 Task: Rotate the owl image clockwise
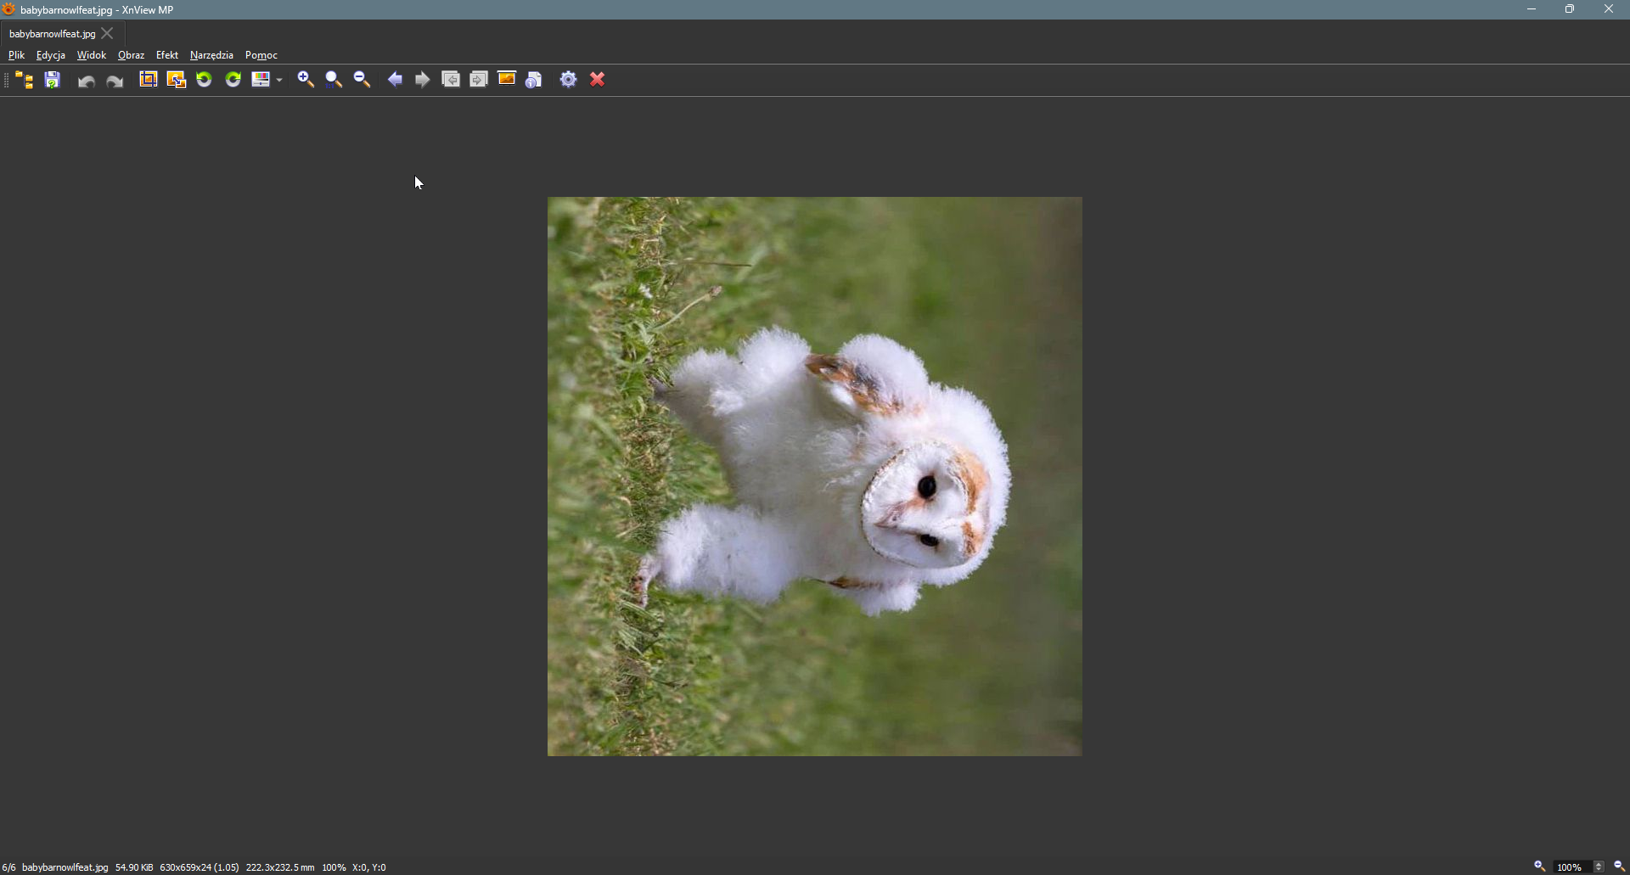click(x=233, y=80)
